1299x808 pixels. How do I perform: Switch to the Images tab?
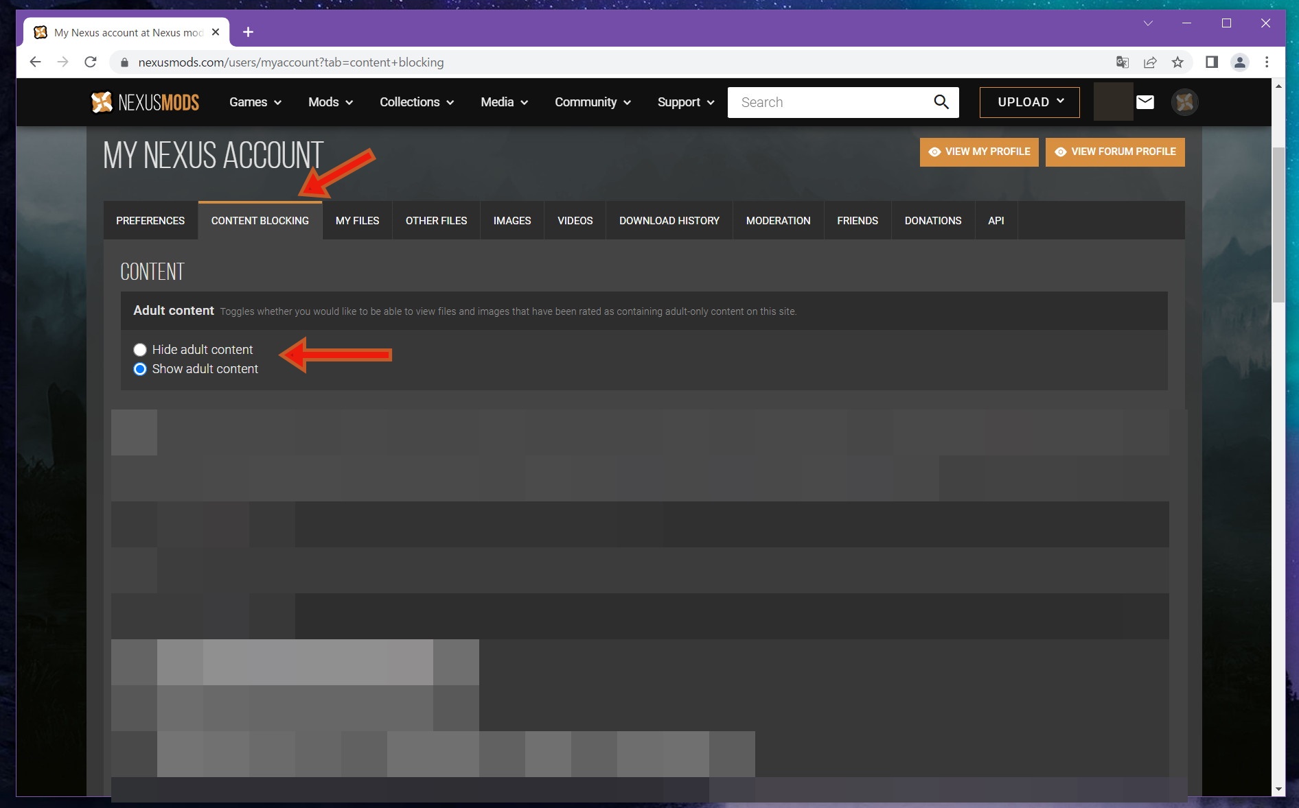(512, 221)
